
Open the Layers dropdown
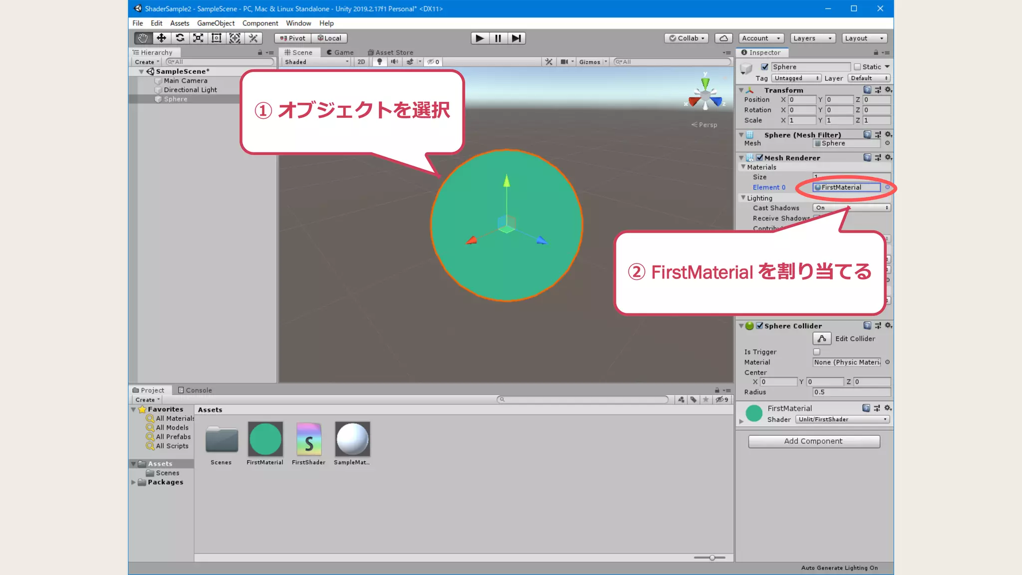(x=812, y=38)
